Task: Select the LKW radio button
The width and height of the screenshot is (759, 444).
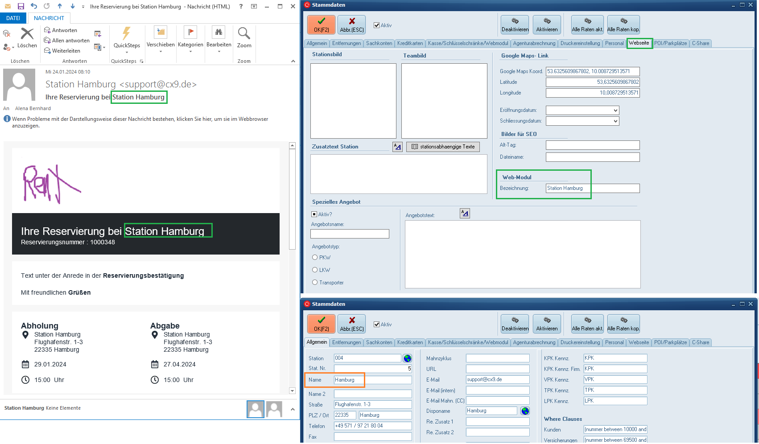Action: coord(315,270)
